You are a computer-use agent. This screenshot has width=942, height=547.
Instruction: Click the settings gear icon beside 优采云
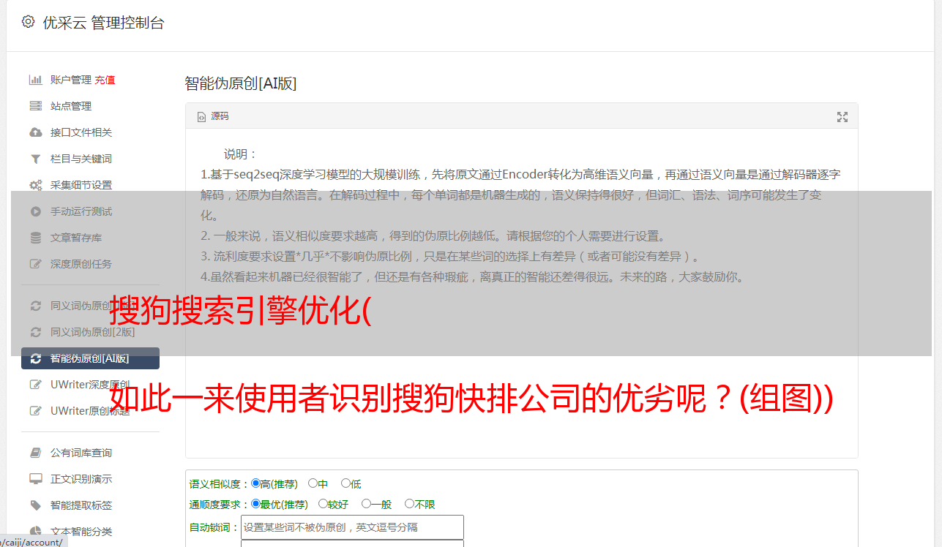(x=28, y=22)
